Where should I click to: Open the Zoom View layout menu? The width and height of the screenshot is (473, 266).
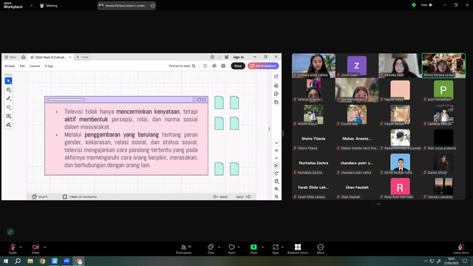(x=426, y=5)
